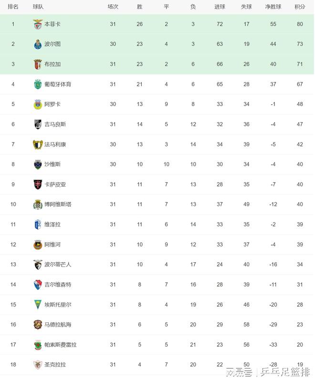The image size is (315, 381).
Task: Click the Estoril (埃斯托里尔) yellow crest icon
Action: click(x=38, y=304)
